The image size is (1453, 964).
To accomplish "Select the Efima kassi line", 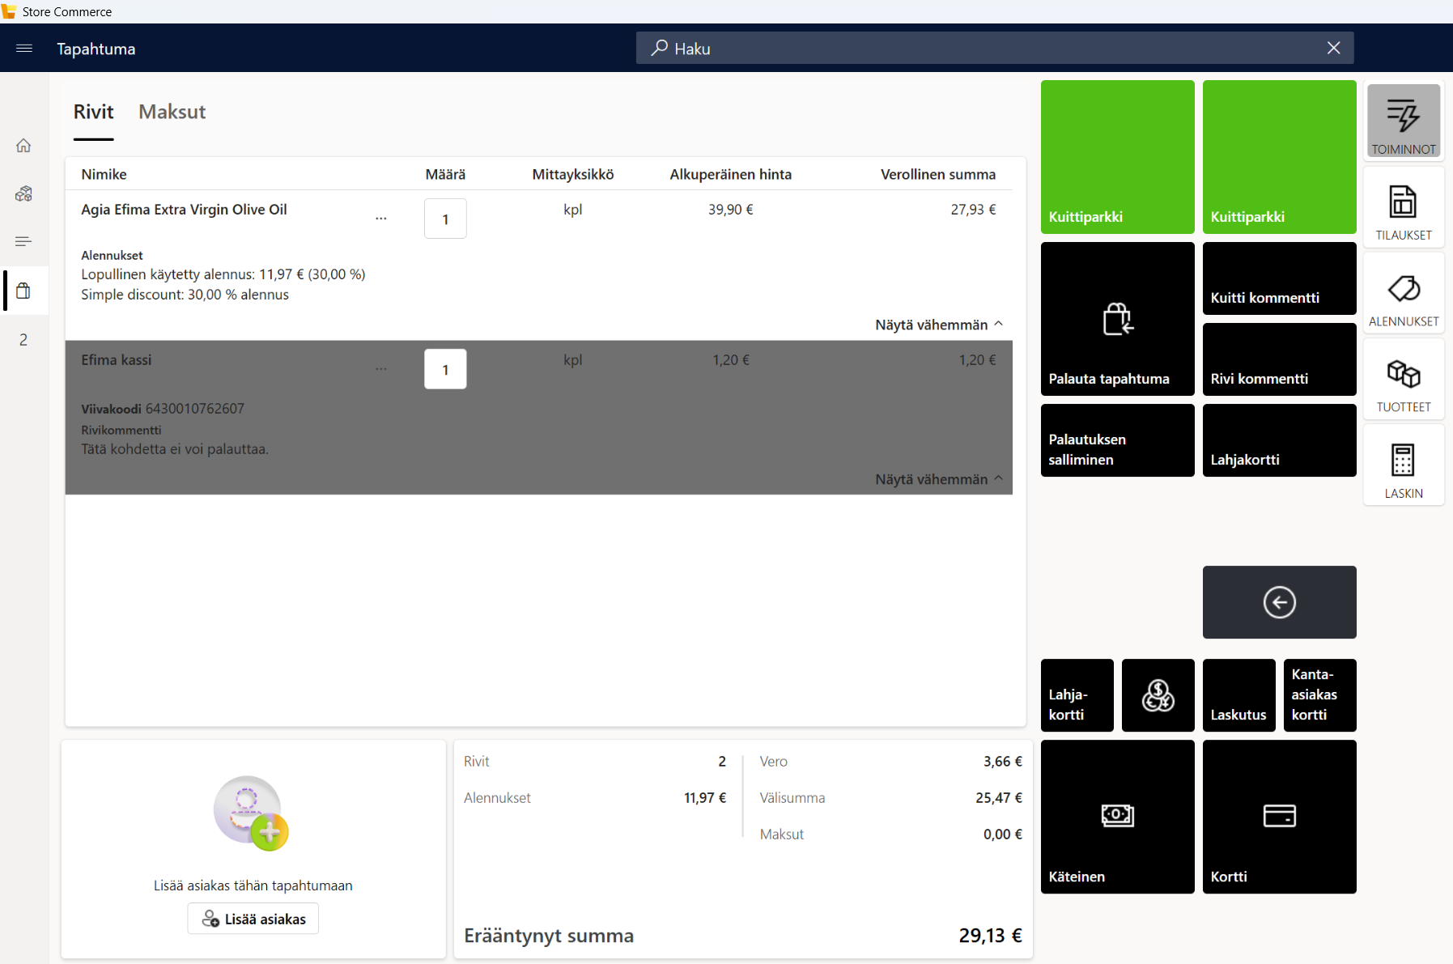I will [539, 418].
